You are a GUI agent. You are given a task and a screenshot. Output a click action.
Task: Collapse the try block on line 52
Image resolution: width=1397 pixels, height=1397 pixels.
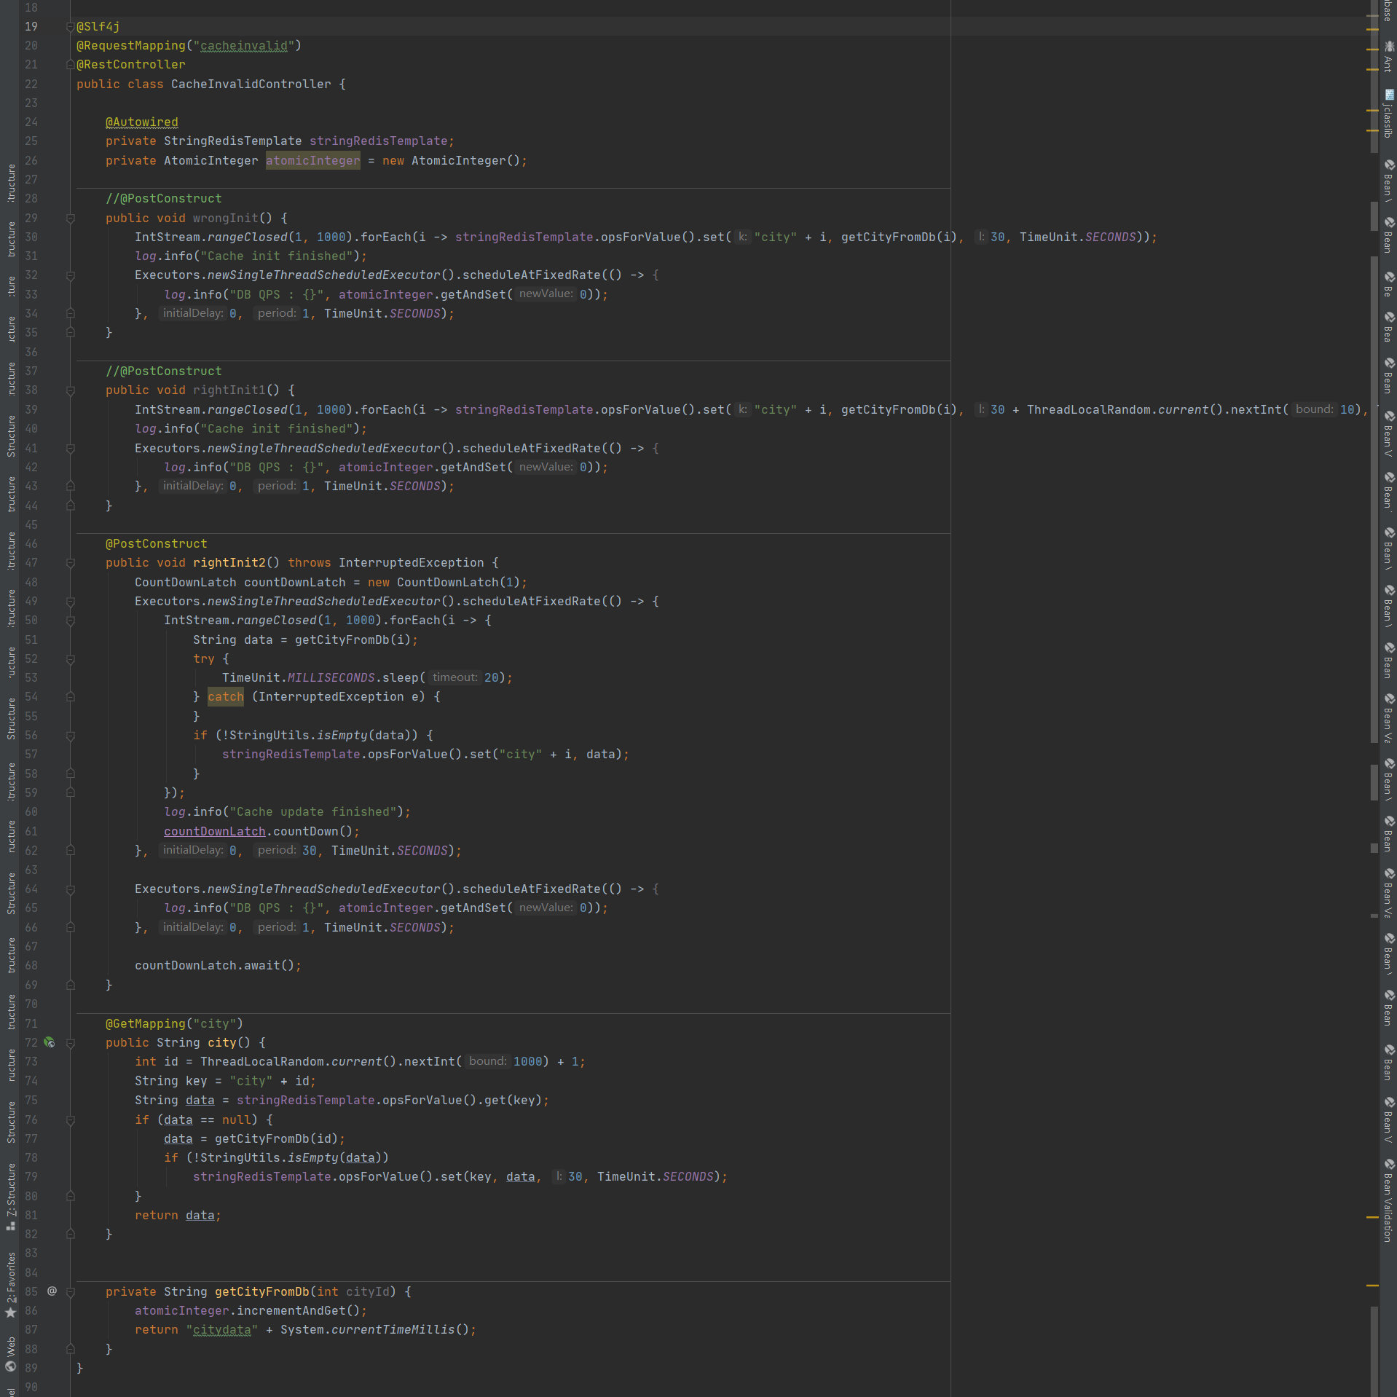tap(71, 659)
